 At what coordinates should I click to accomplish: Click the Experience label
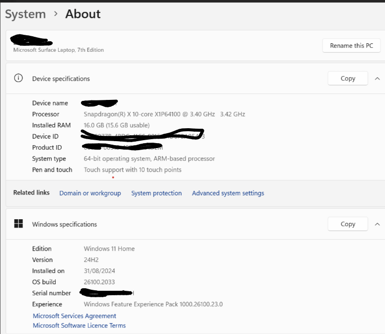[x=47, y=304]
